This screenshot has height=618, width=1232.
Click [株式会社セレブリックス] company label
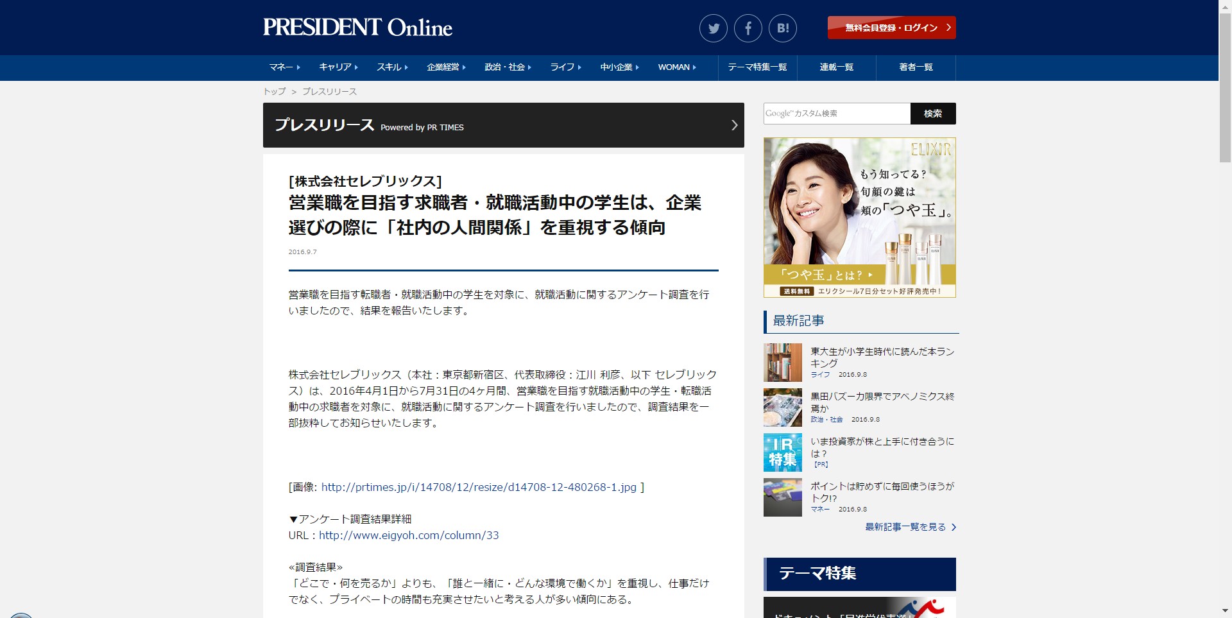coord(365,182)
